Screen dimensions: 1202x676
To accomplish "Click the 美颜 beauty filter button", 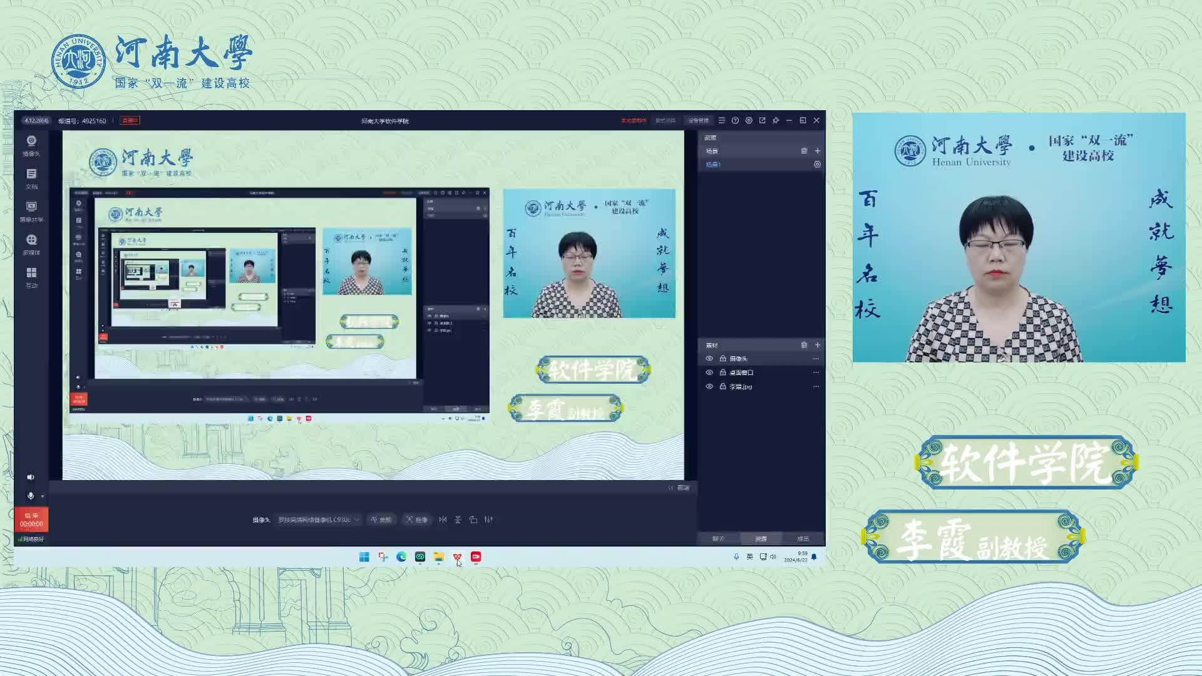I will [381, 520].
